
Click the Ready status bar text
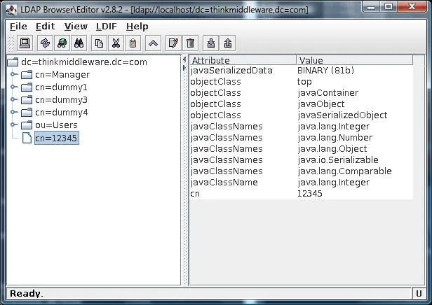pyautogui.click(x=26, y=294)
